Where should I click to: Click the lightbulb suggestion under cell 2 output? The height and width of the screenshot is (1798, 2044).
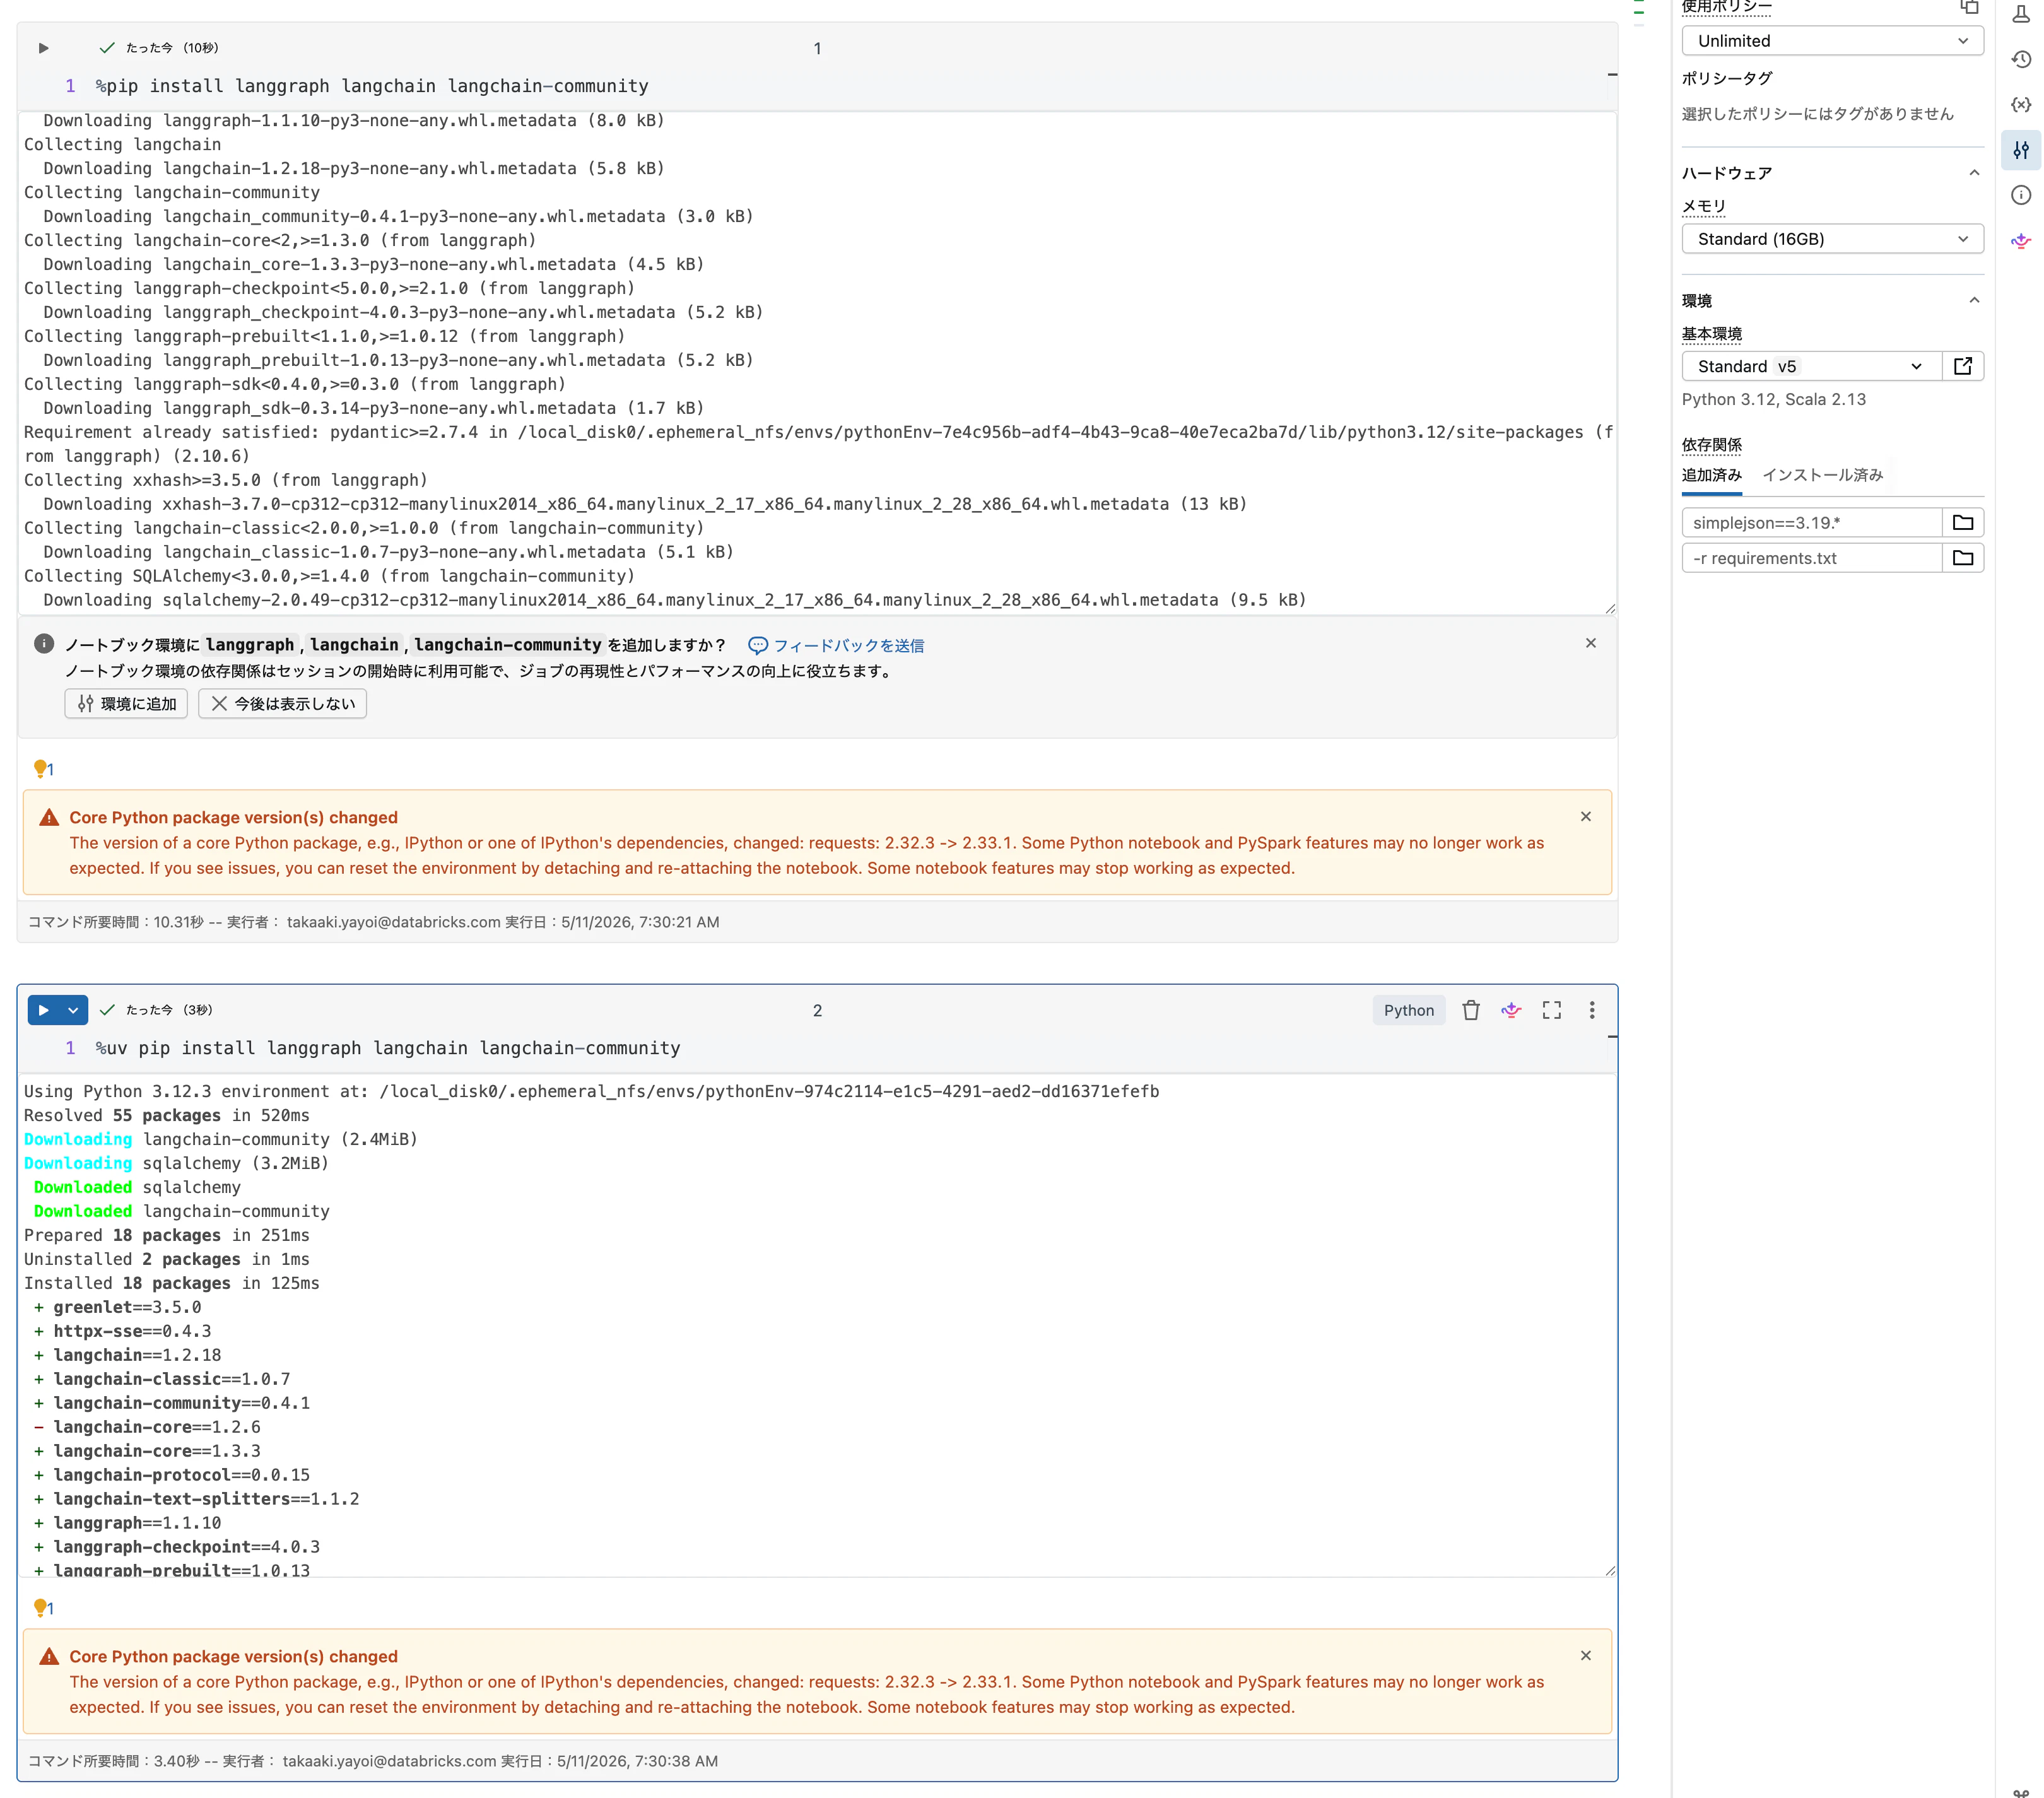(x=43, y=1608)
